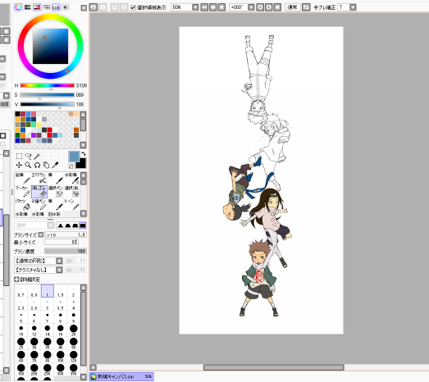Open the stabilizer (手ブレ補正) dropdown
The image size is (429, 382).
353,7
